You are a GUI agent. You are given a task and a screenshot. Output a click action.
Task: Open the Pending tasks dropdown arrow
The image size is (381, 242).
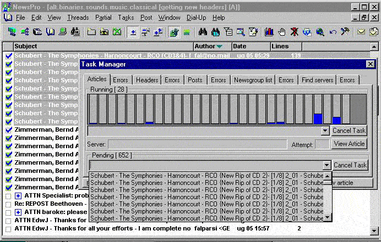point(326,165)
